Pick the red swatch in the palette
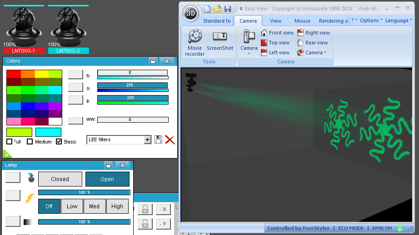The image size is (419, 235). pyautogui.click(x=14, y=74)
